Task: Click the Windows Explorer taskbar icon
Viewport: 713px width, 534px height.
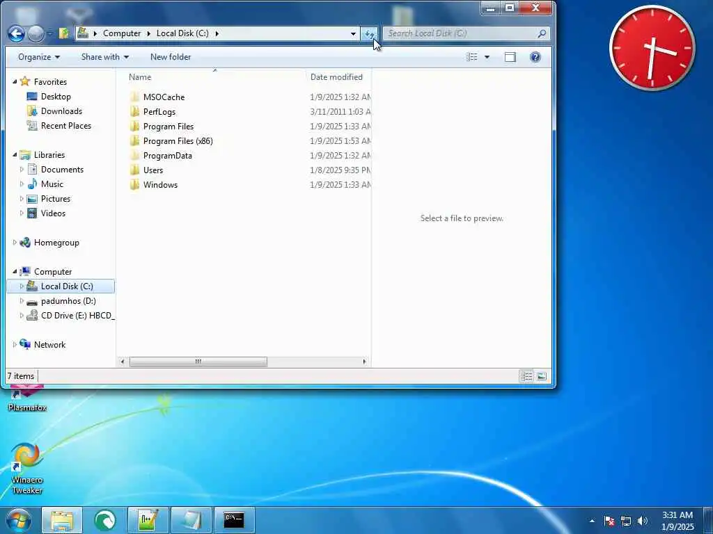Action: click(x=62, y=520)
